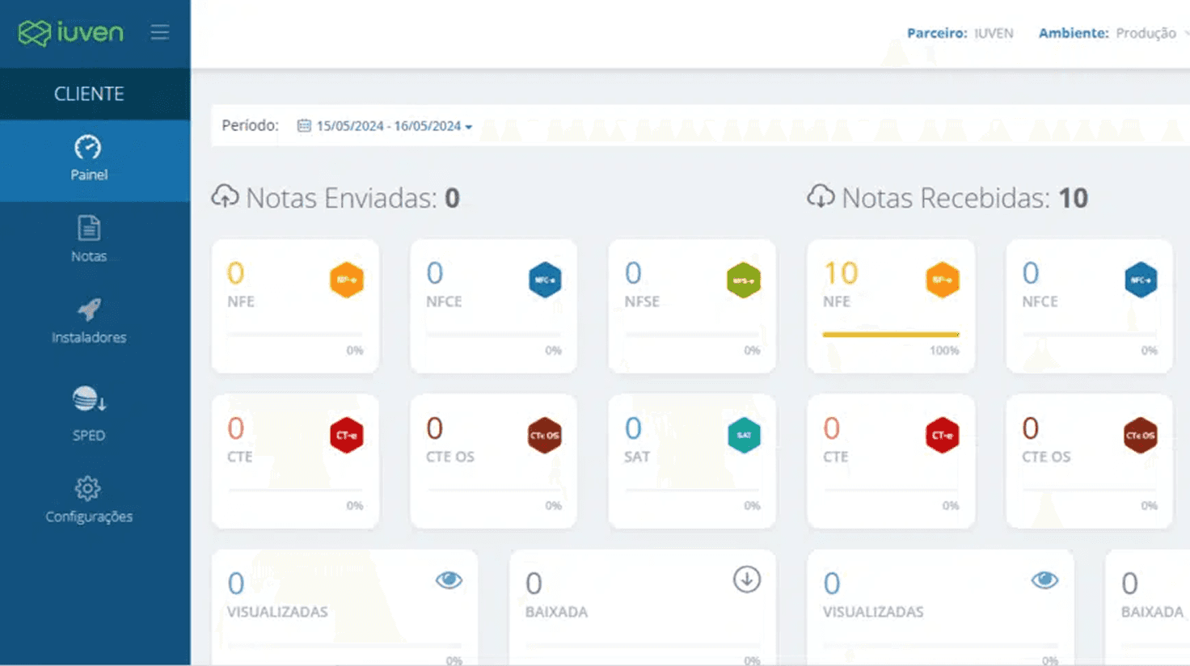The height and width of the screenshot is (666, 1190).
Task: Go to Notas in the sidebar
Action: (89, 240)
